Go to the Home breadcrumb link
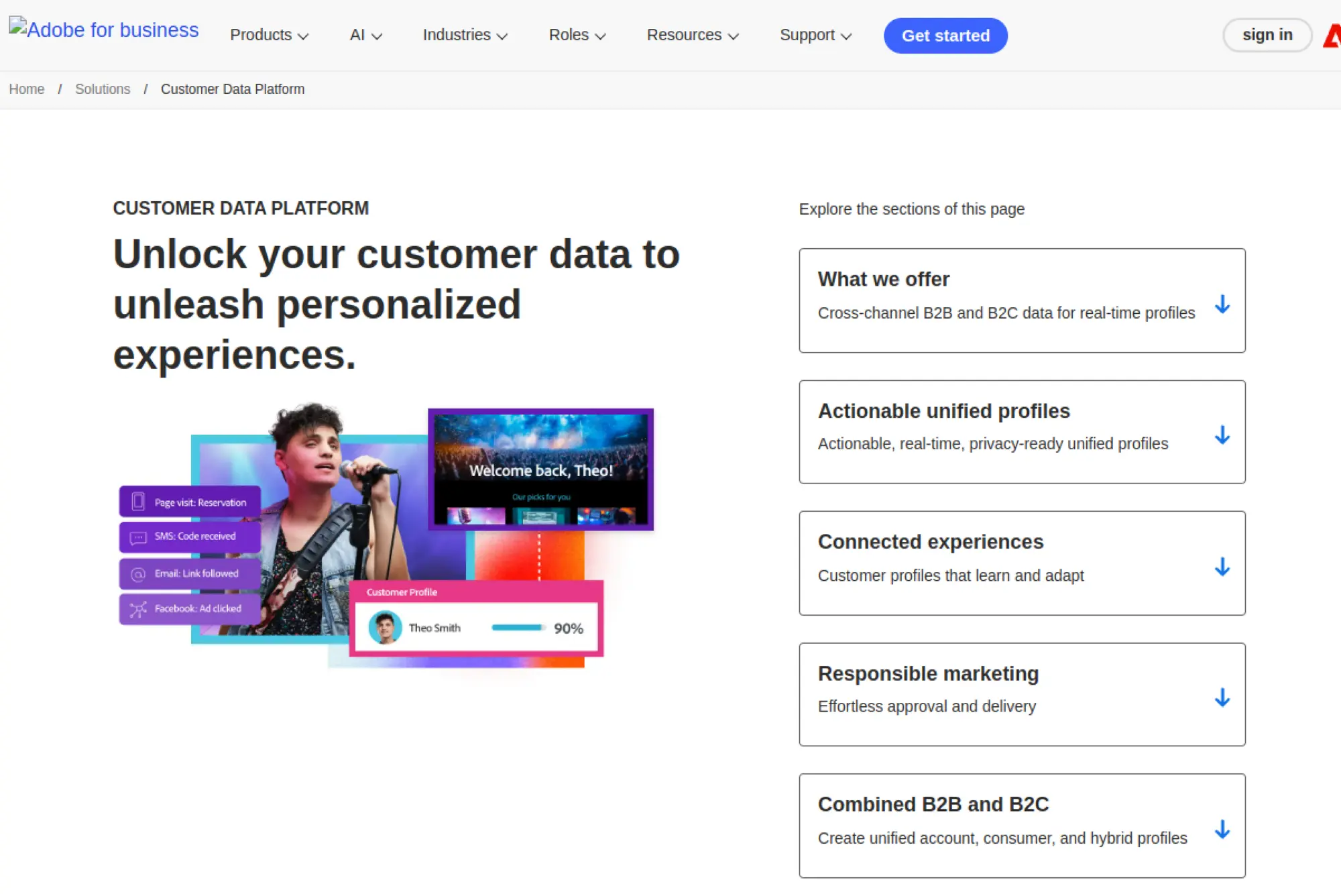 (x=27, y=89)
